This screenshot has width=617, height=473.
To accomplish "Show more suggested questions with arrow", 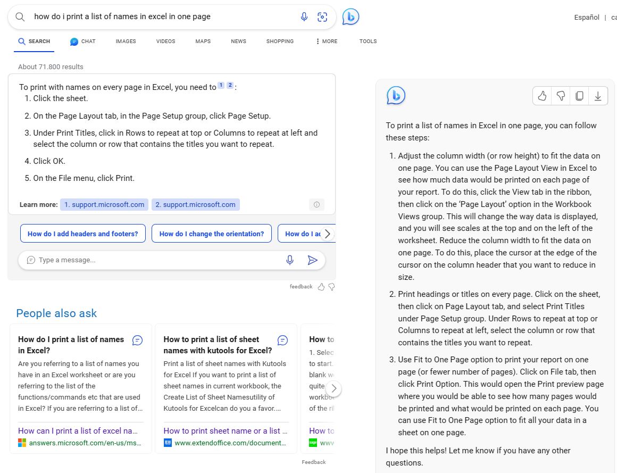I will tap(327, 234).
